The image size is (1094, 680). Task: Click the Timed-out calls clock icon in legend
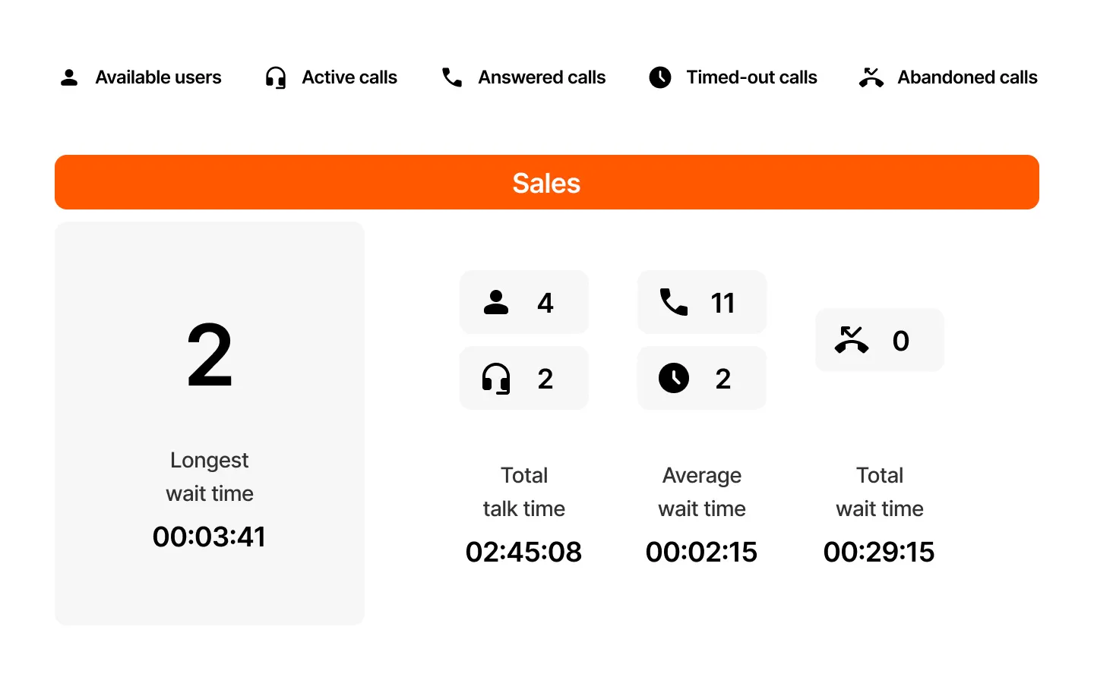click(660, 77)
